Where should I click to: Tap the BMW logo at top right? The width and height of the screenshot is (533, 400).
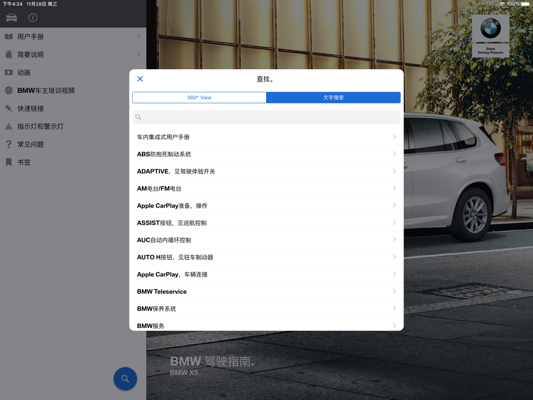pos(490,28)
